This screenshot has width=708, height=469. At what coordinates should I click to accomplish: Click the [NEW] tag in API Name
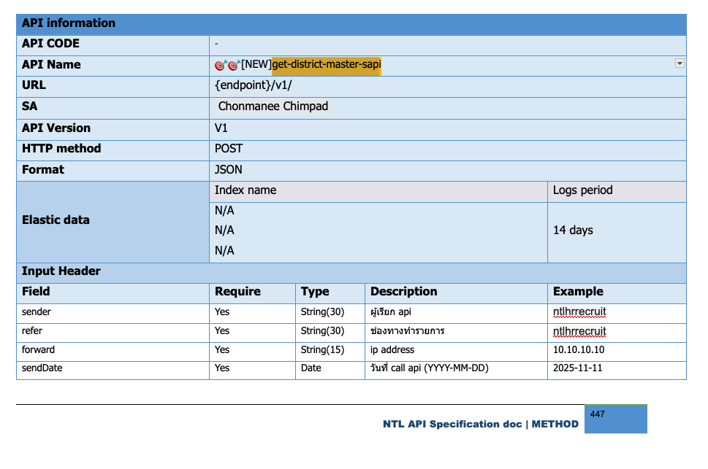tap(256, 65)
